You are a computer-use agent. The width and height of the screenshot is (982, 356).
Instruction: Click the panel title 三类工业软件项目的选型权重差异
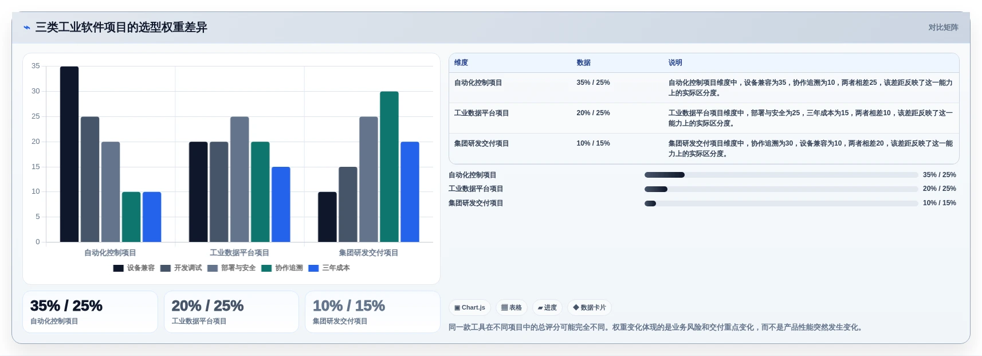tap(121, 28)
